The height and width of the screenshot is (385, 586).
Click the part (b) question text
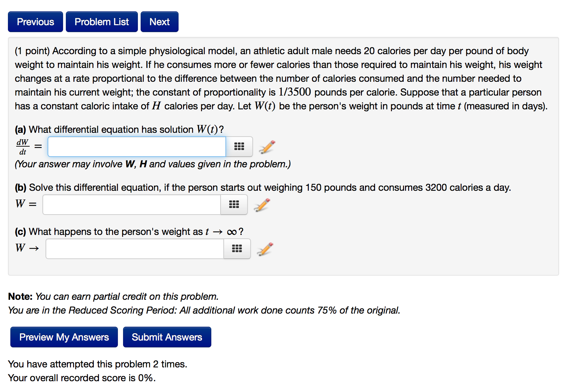(263, 187)
